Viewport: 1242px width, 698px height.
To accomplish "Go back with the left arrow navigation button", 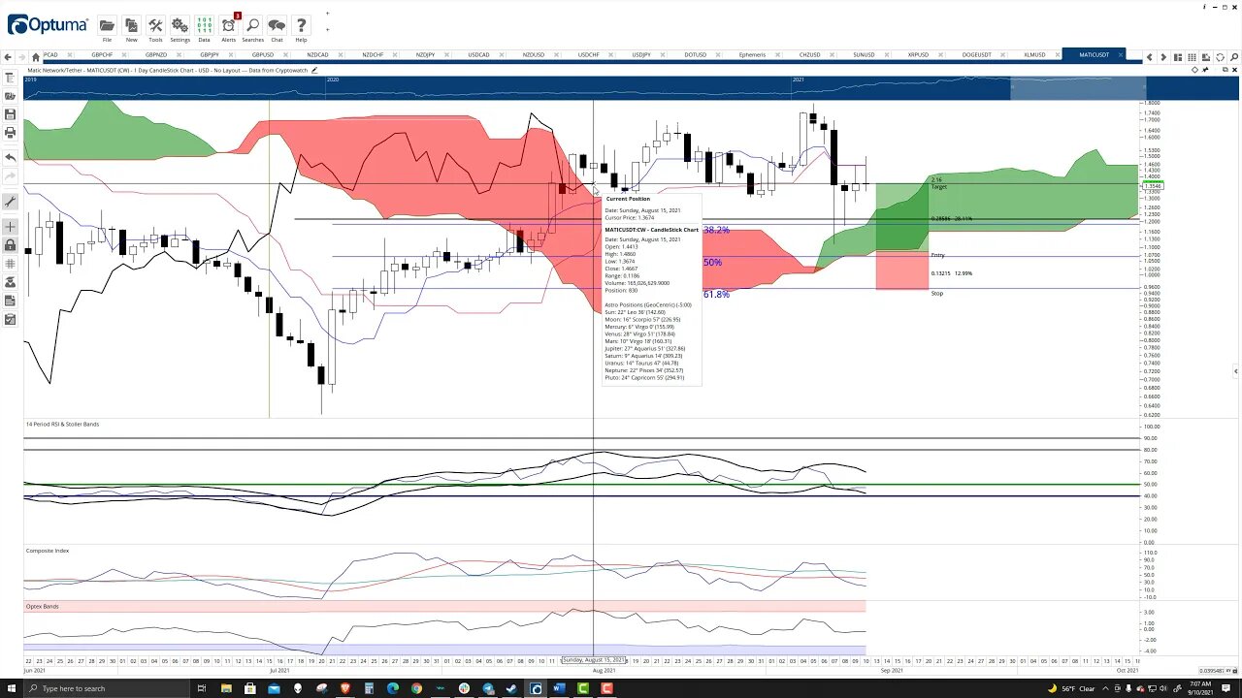I will tap(8, 56).
